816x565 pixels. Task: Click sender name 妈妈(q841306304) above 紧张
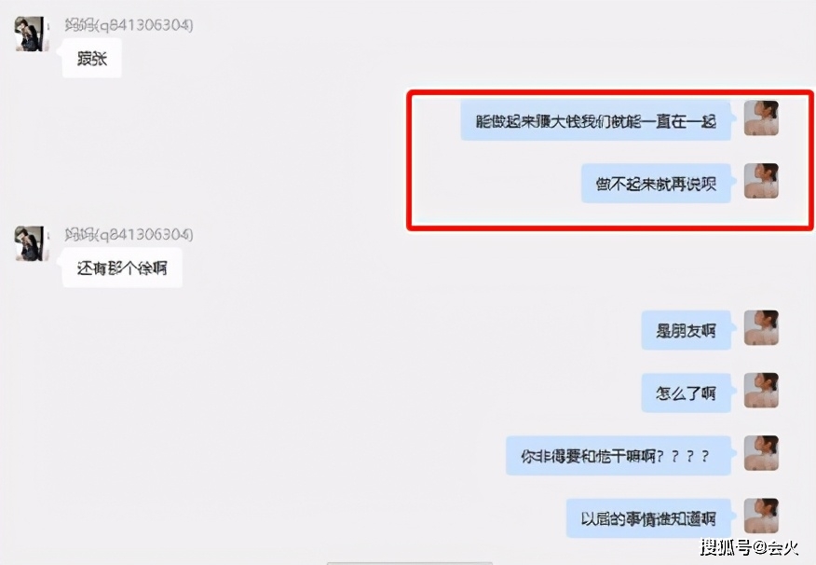(129, 24)
